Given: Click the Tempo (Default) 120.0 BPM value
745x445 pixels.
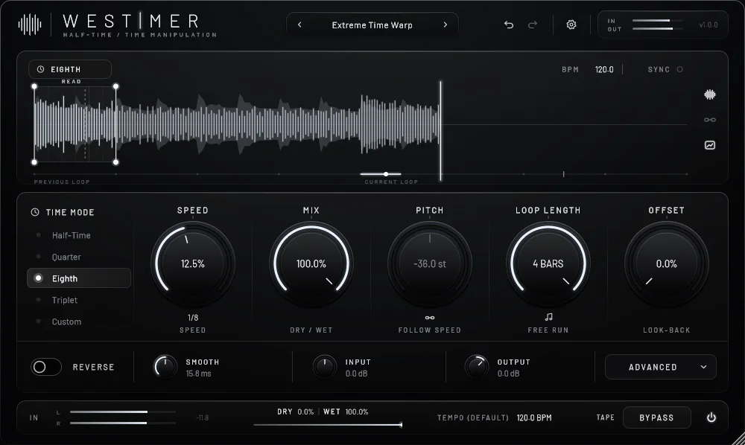Looking at the screenshot, I should click(x=534, y=417).
